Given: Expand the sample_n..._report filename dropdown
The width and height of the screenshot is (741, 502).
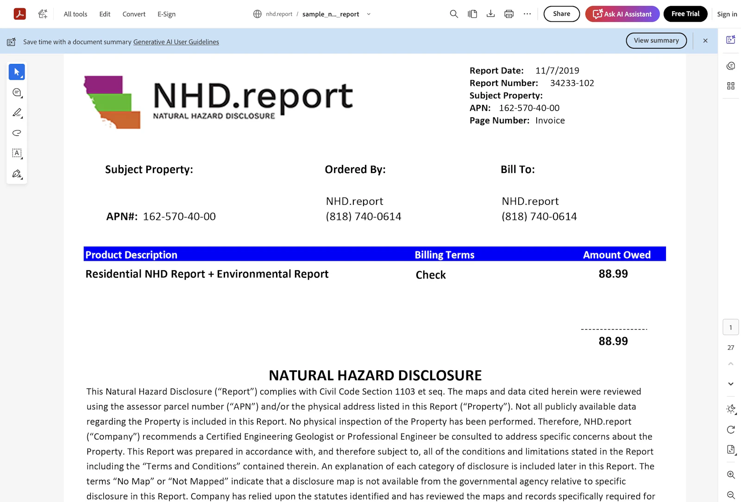Looking at the screenshot, I should pos(369,14).
